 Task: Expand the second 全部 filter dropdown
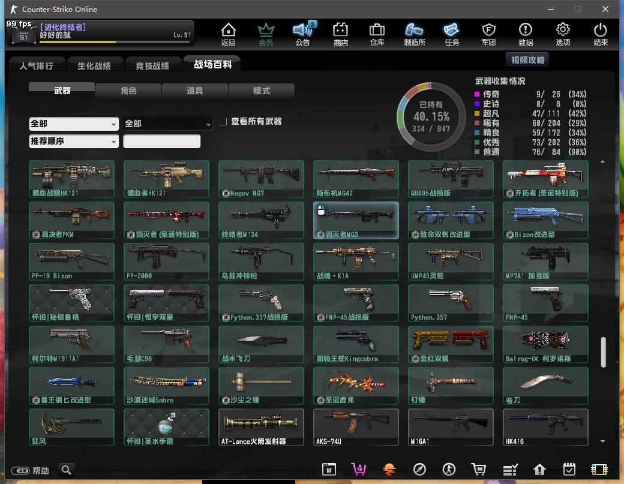click(168, 124)
